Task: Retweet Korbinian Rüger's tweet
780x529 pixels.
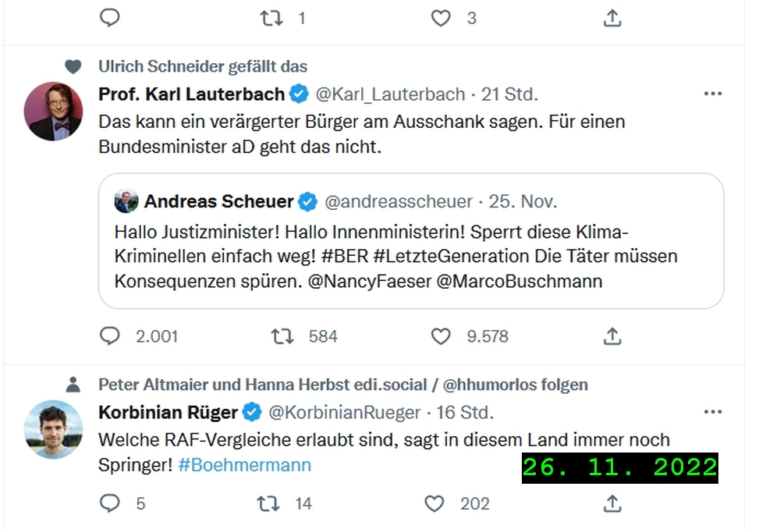Action: 268,504
